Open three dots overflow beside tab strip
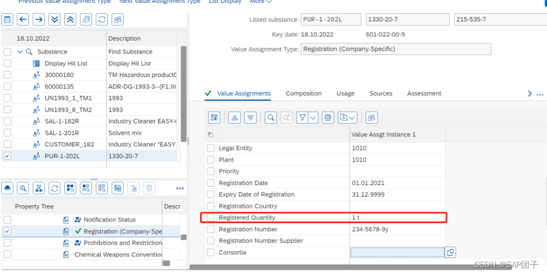 (x=540, y=94)
